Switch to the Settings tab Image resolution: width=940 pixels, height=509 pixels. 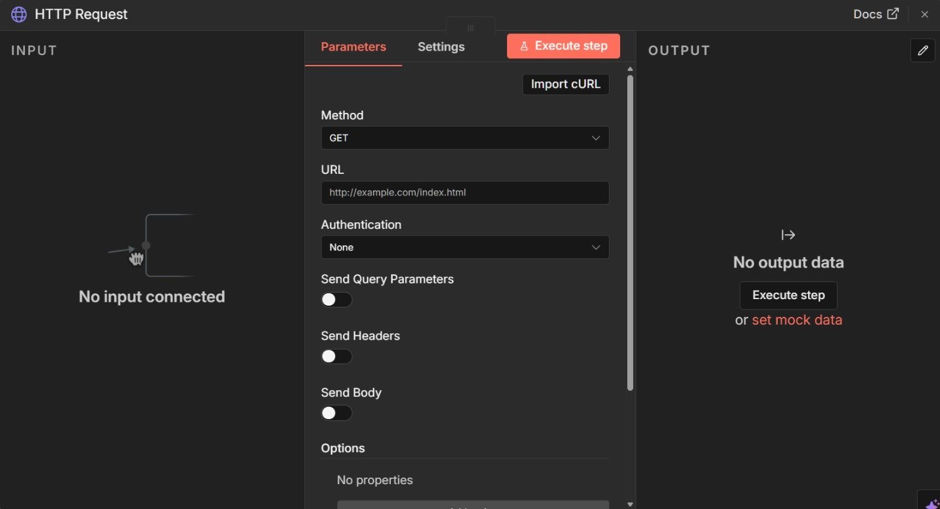tap(441, 47)
